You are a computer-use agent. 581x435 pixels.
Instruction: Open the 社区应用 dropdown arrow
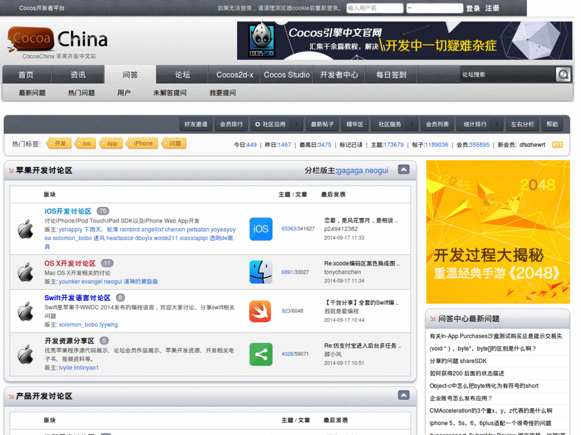tap(296, 124)
